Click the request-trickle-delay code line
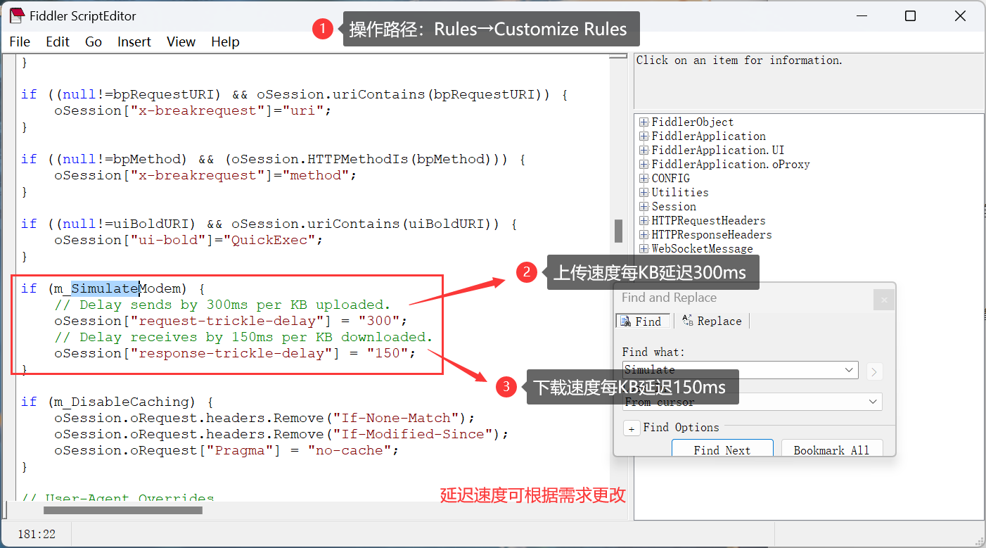986x548 pixels. point(231,321)
